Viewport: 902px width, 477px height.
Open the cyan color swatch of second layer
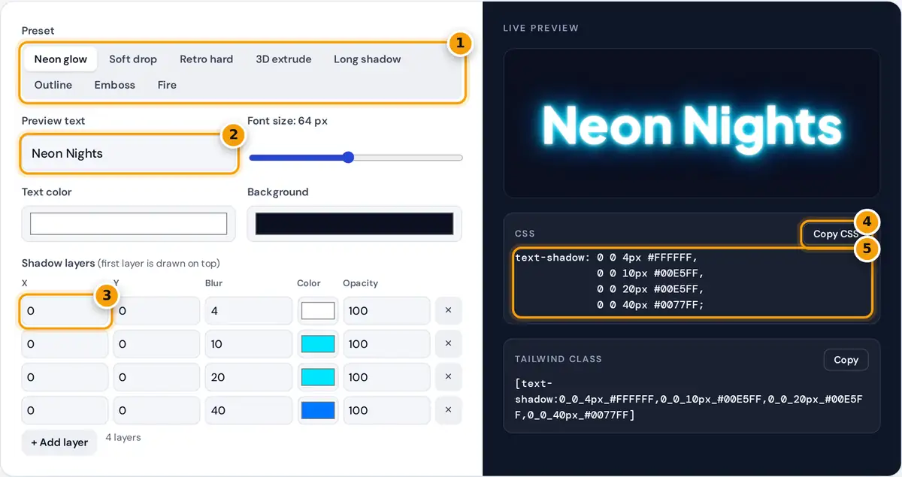(x=318, y=344)
